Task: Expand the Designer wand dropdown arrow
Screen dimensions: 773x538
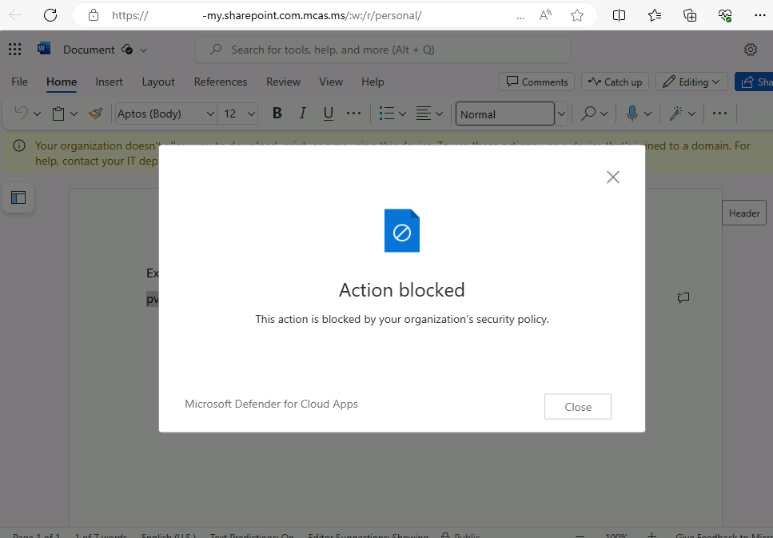Action: [691, 114]
